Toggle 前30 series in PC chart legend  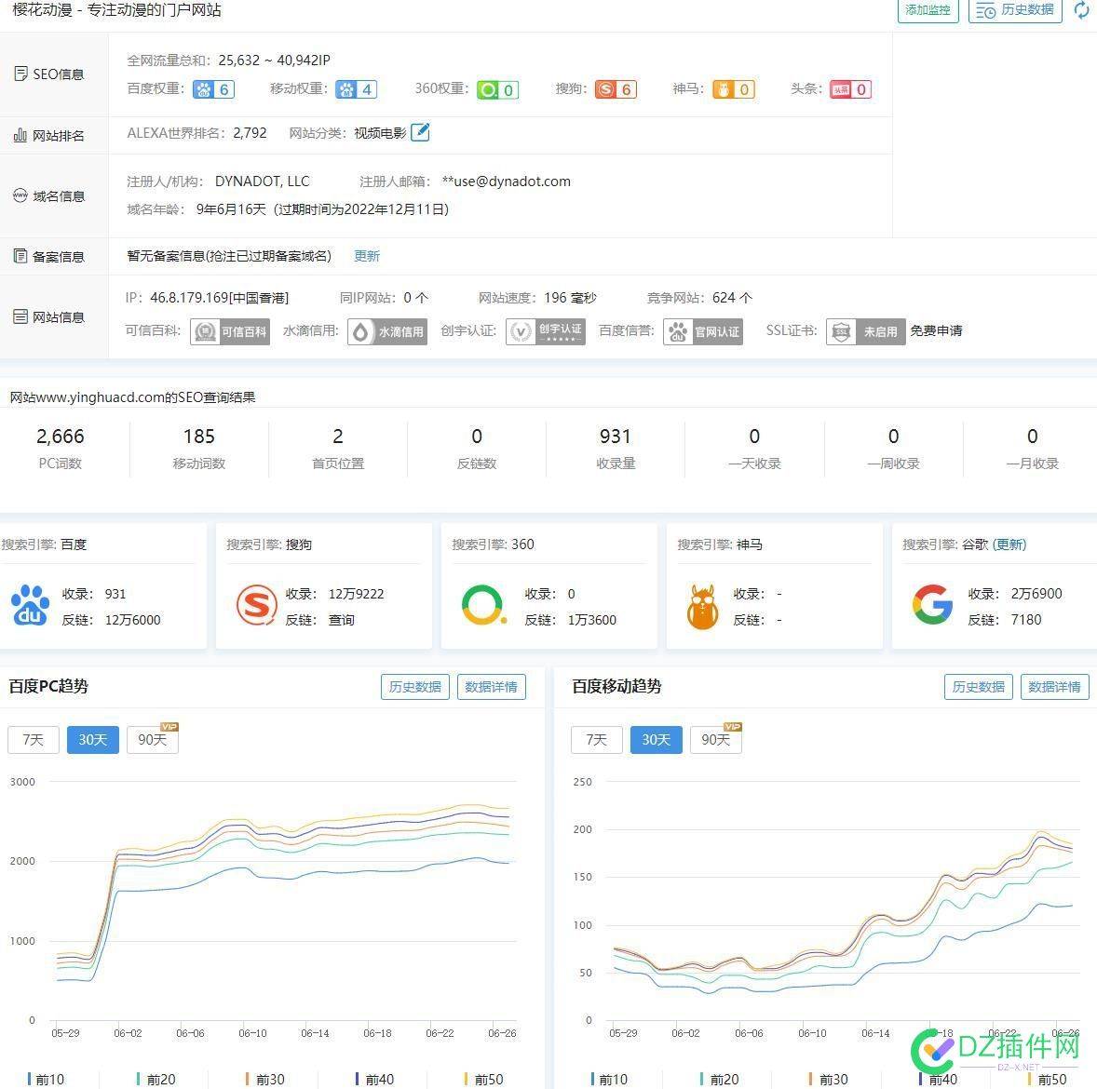pos(265,1079)
